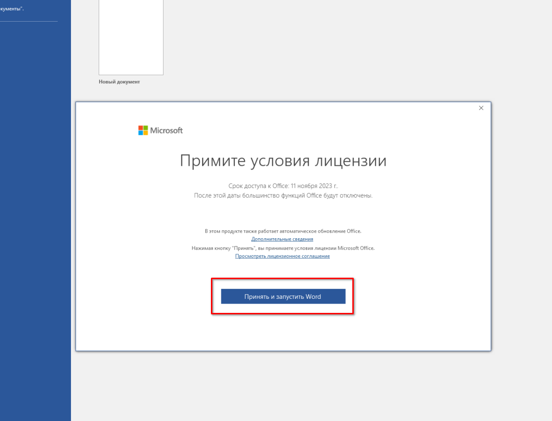Click empty white space below the accept button
This screenshot has height=421, width=552.
(x=283, y=334)
